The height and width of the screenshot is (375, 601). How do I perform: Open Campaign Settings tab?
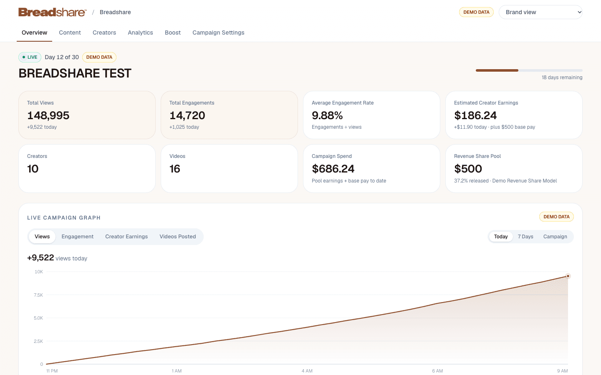[218, 32]
